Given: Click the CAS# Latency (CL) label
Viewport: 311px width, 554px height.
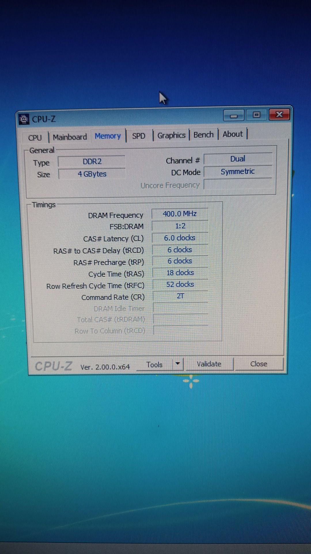Looking at the screenshot, I should coord(113,239).
